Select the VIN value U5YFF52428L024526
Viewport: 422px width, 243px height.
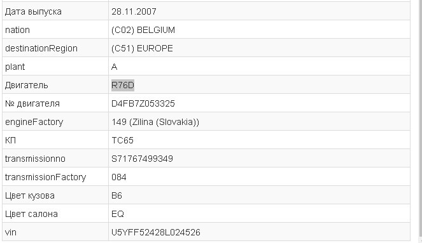[156, 232]
